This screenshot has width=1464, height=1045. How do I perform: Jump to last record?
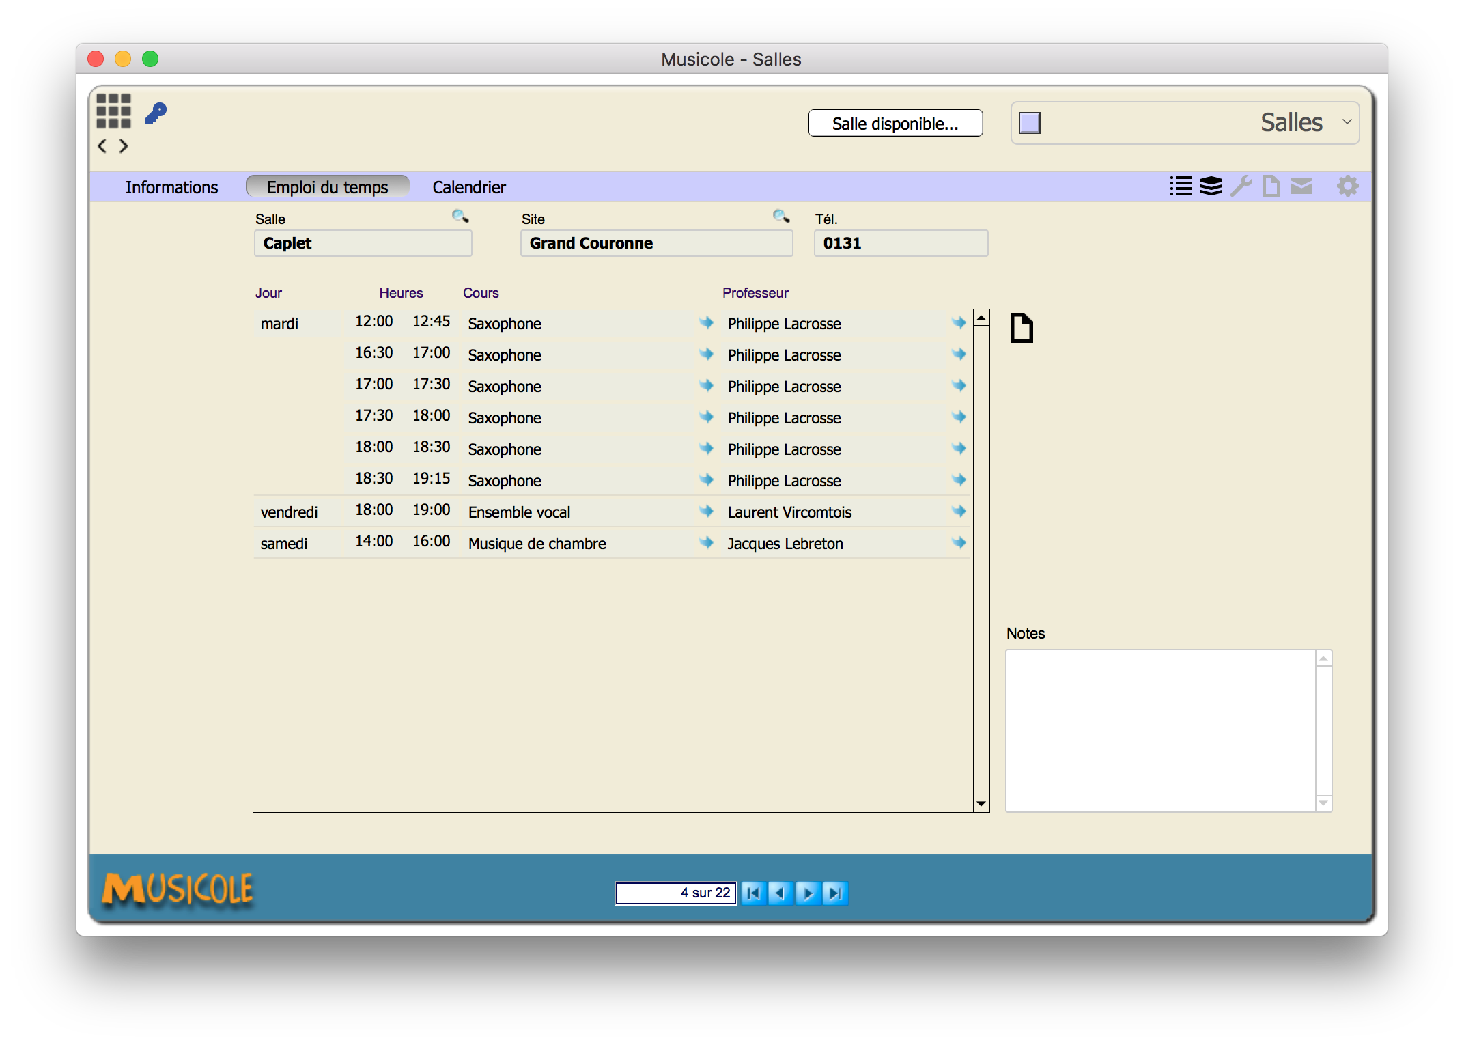[x=835, y=893]
